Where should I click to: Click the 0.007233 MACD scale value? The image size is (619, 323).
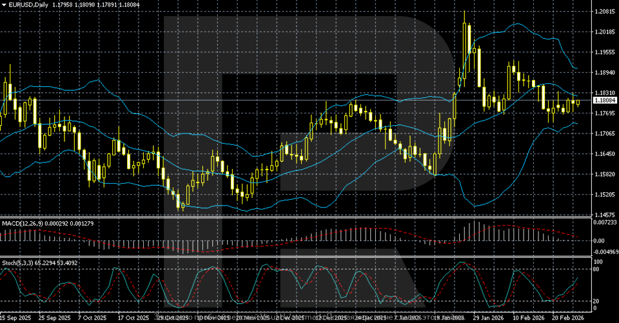coord(605,222)
